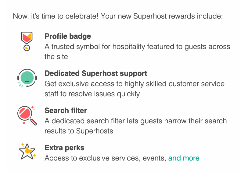Click the 'Extra perks' heading

[x=64, y=148]
